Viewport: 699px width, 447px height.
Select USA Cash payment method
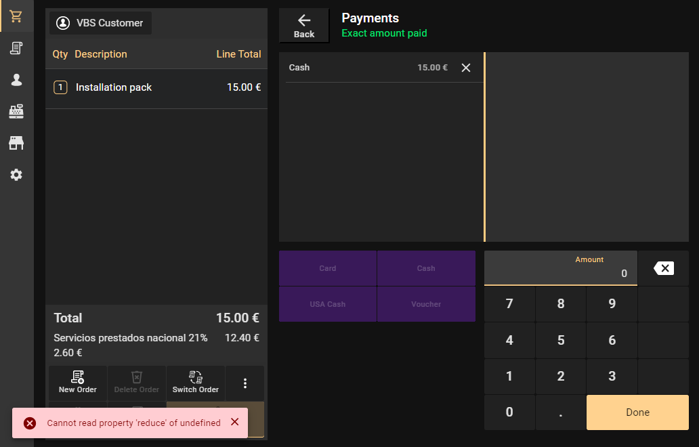[328, 304]
